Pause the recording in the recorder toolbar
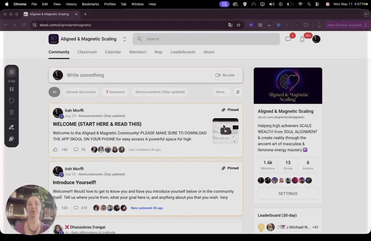The image size is (371, 241). click(x=11, y=89)
